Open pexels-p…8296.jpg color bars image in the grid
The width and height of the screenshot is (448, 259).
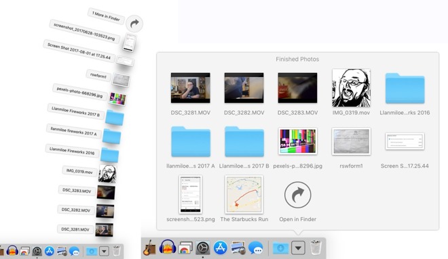(297, 141)
